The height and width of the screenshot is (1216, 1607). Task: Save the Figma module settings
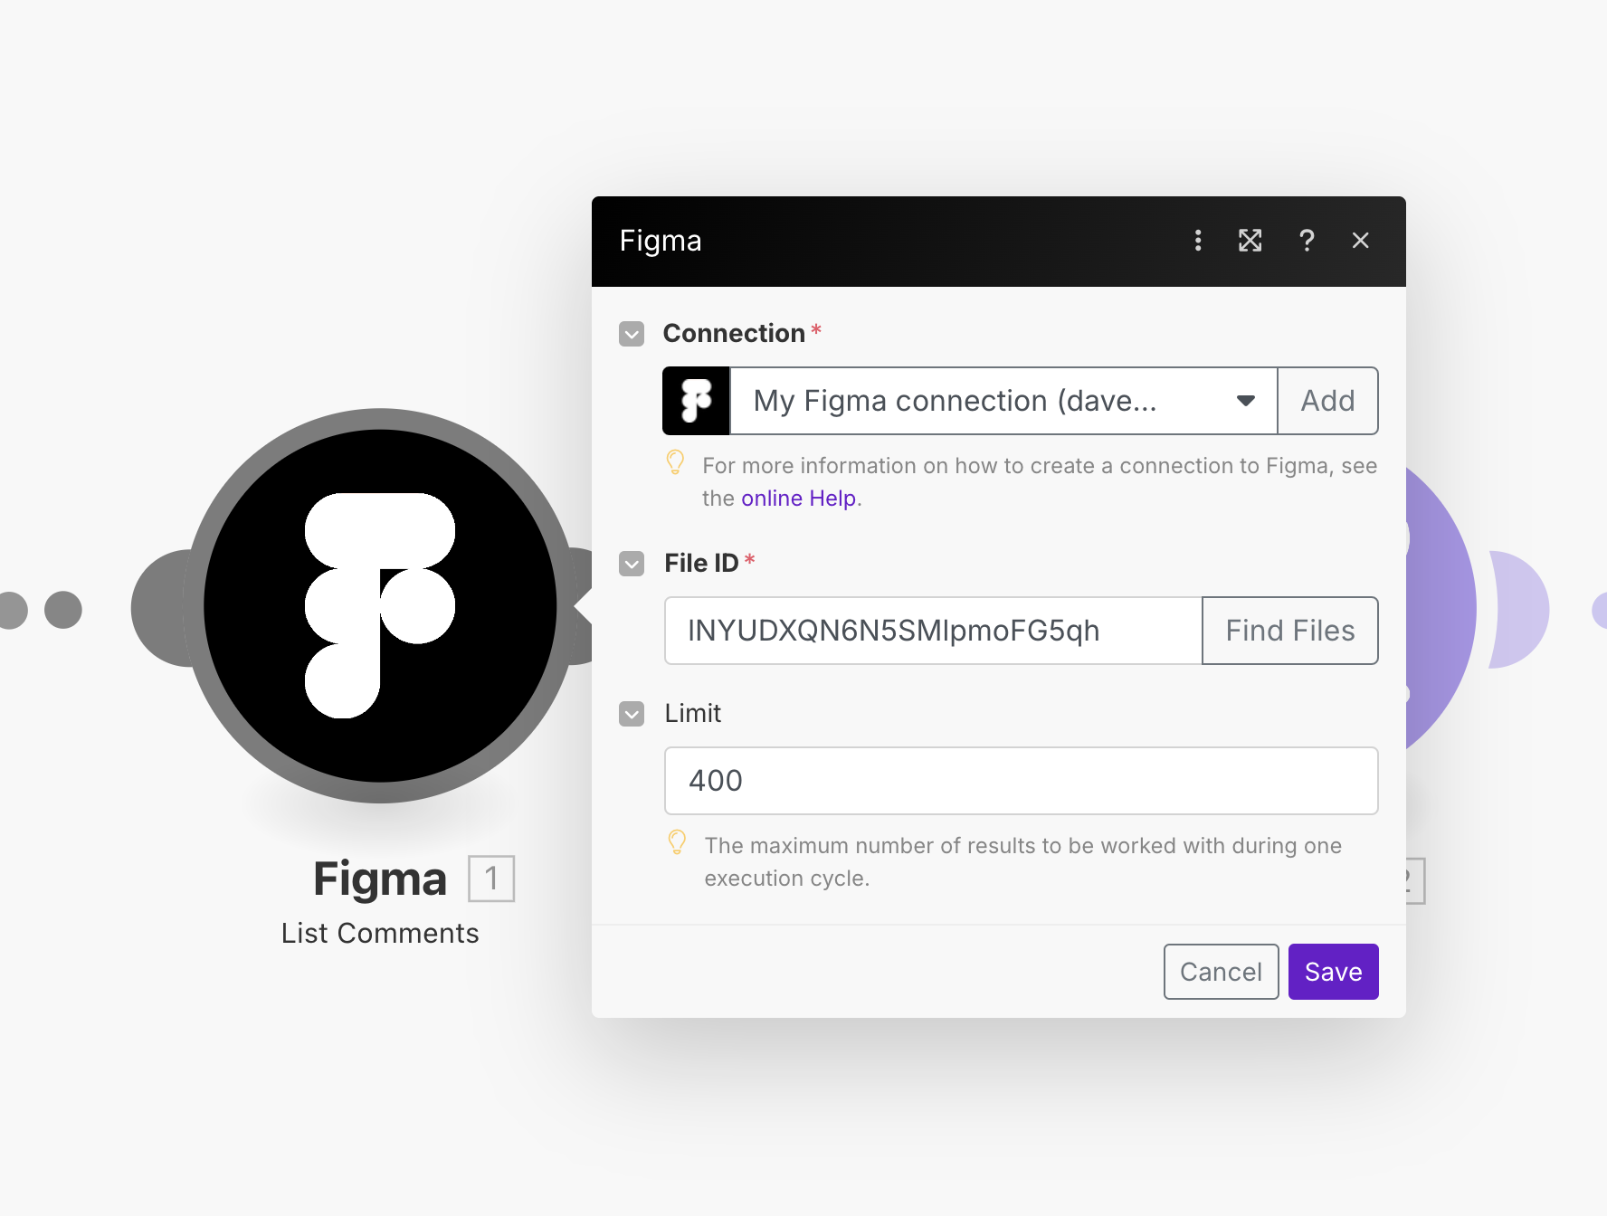pyautogui.click(x=1333, y=971)
